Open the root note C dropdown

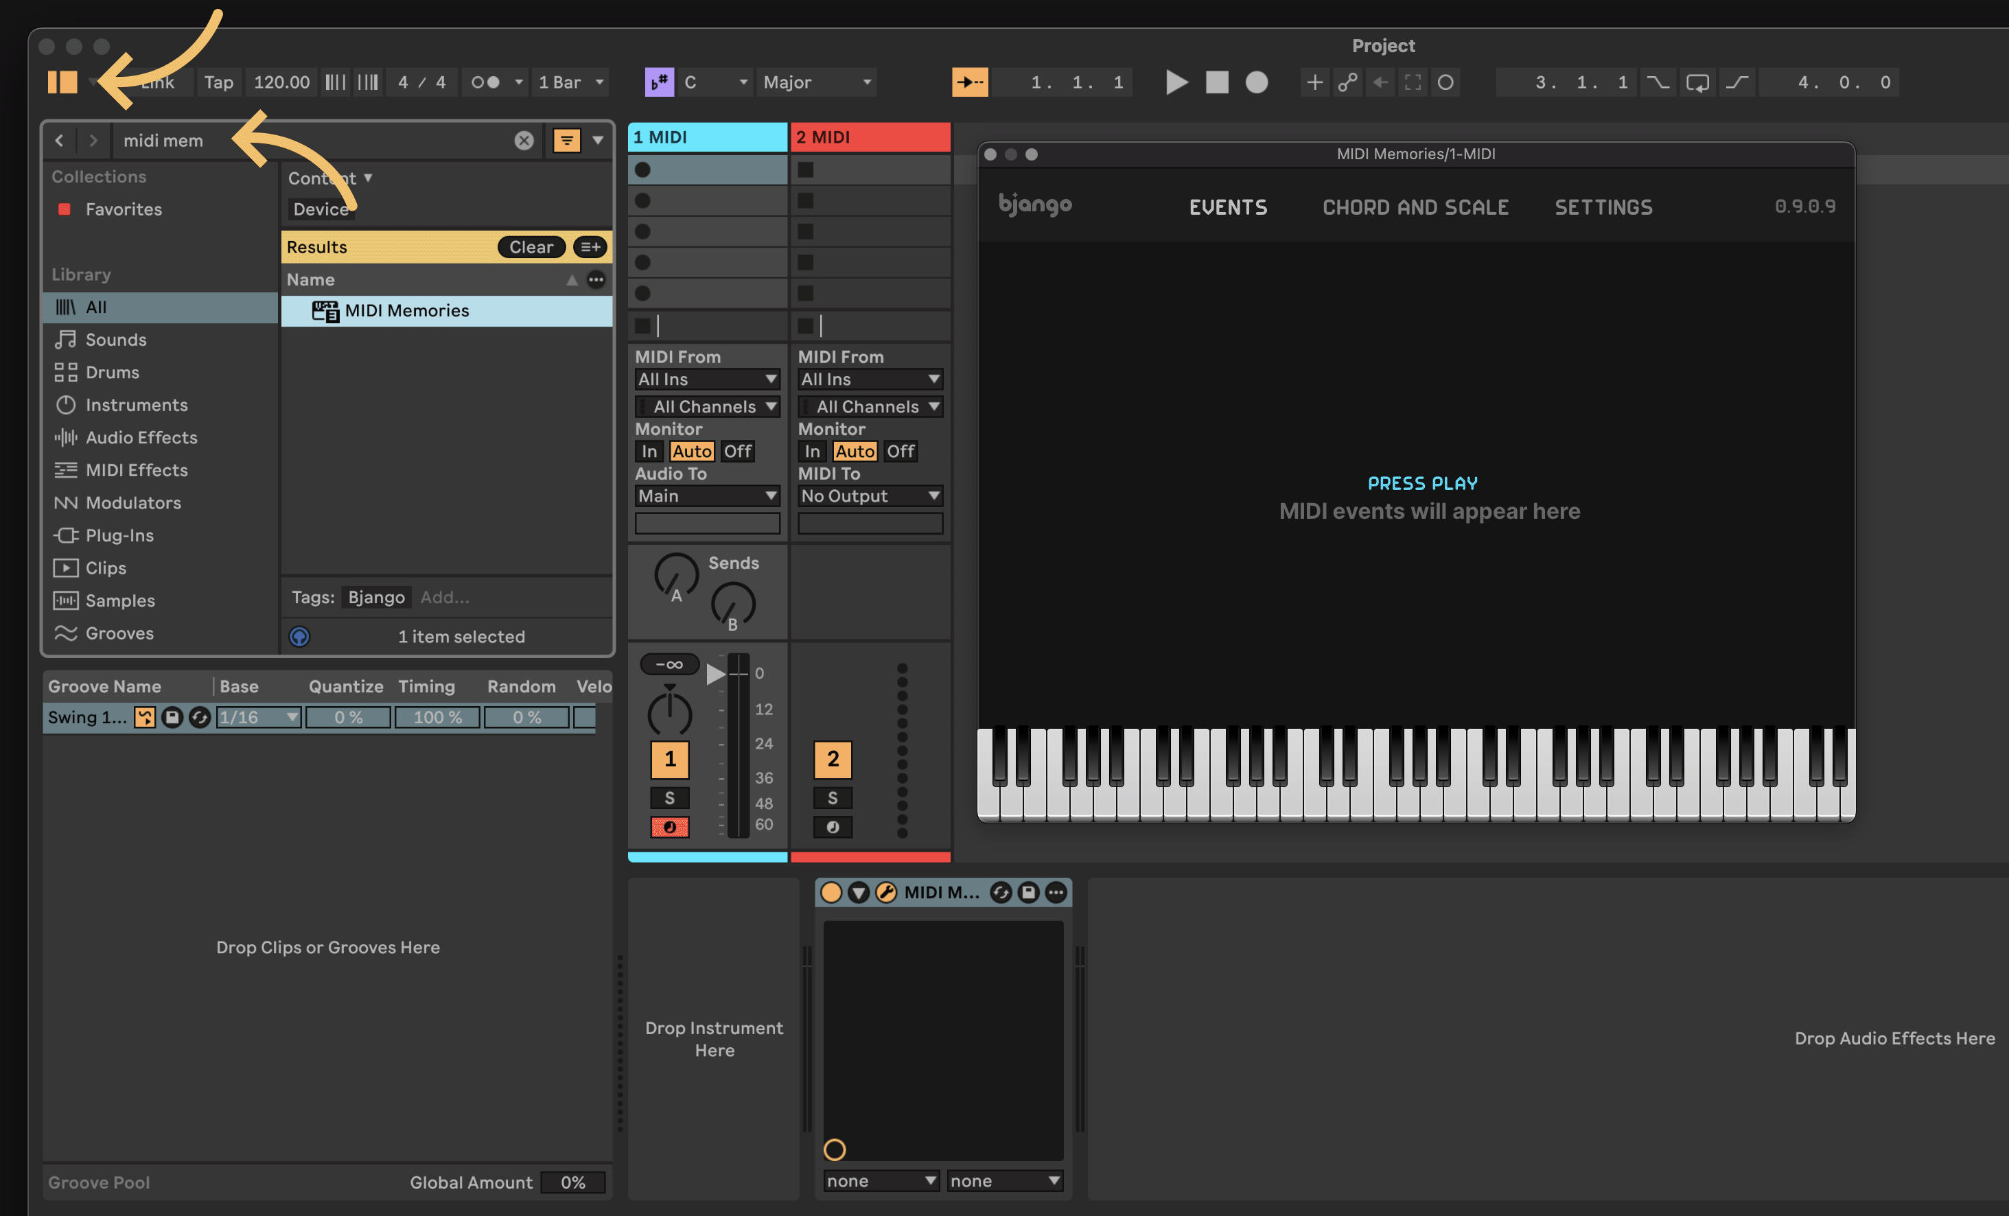point(715,82)
